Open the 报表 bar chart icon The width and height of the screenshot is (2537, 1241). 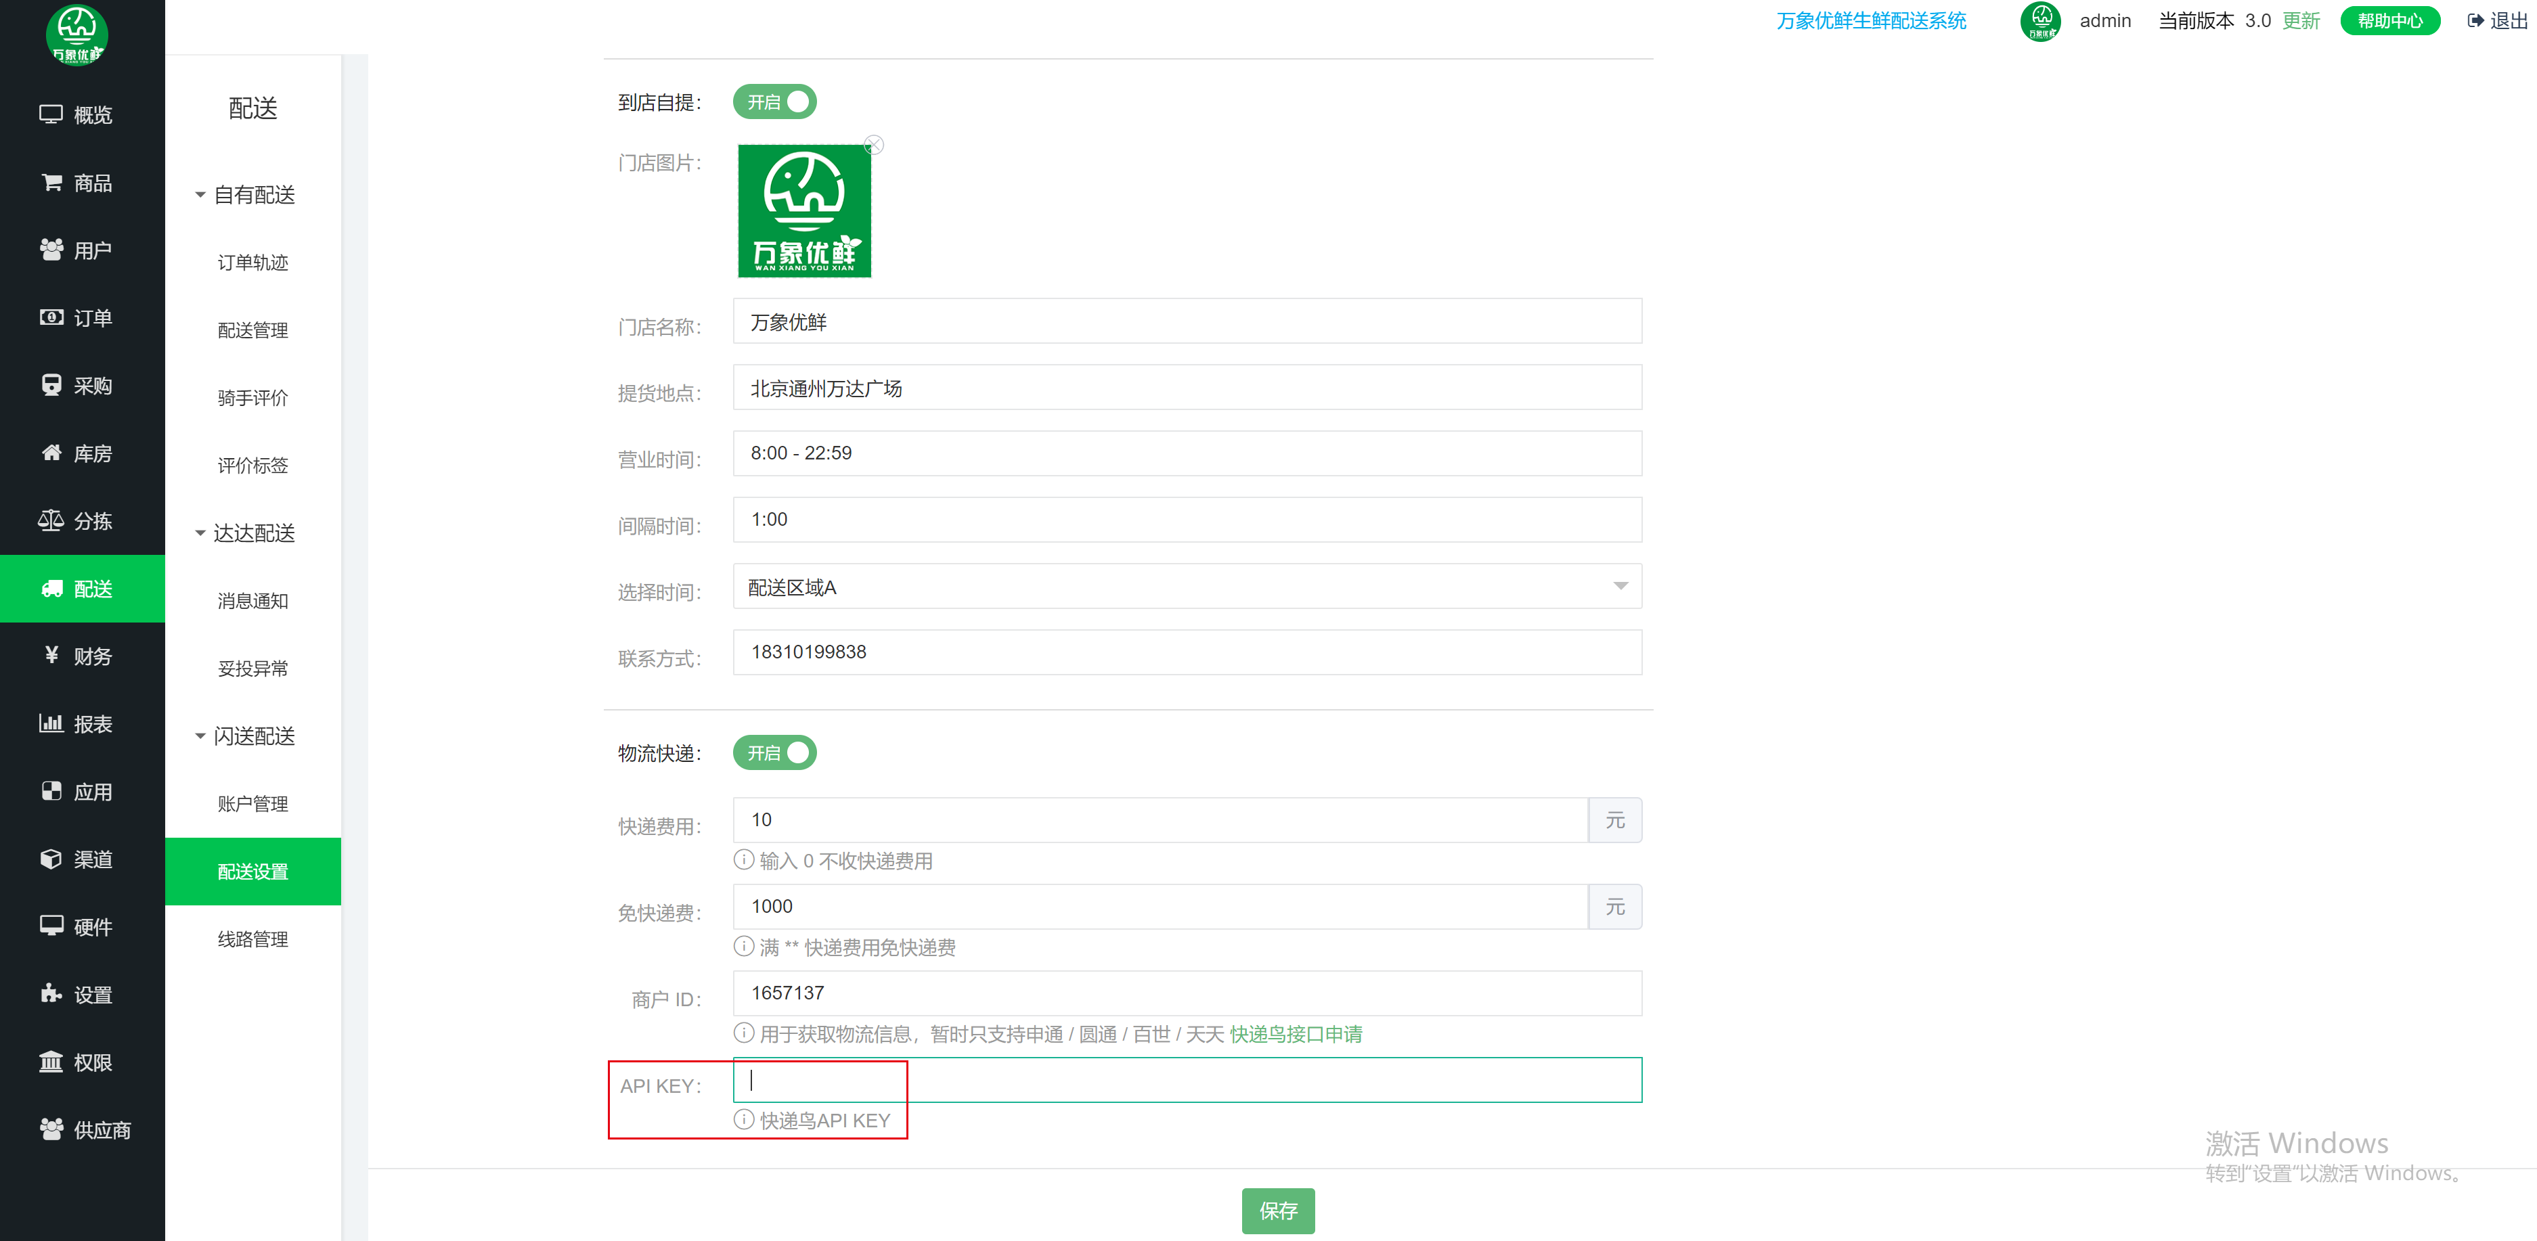(x=51, y=723)
